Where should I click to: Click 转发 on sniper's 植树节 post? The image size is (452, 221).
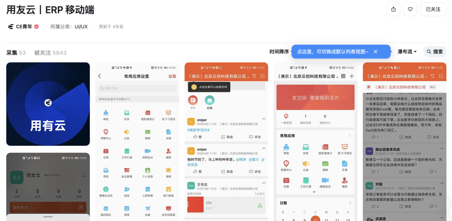click(x=227, y=172)
